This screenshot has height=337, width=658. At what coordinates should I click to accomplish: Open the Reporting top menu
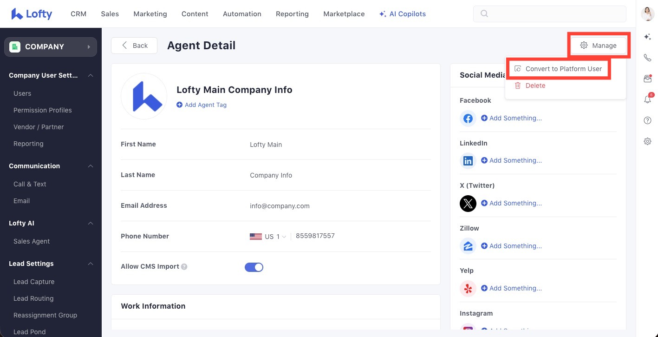[292, 14]
